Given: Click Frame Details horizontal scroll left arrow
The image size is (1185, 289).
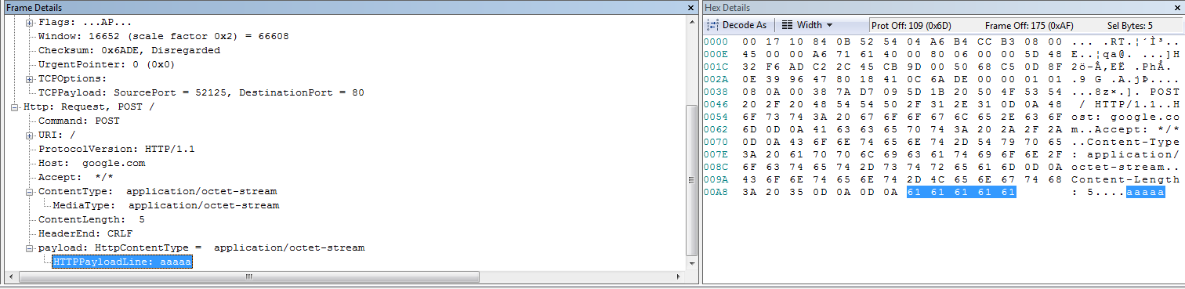Looking at the screenshot, I should click(10, 276).
